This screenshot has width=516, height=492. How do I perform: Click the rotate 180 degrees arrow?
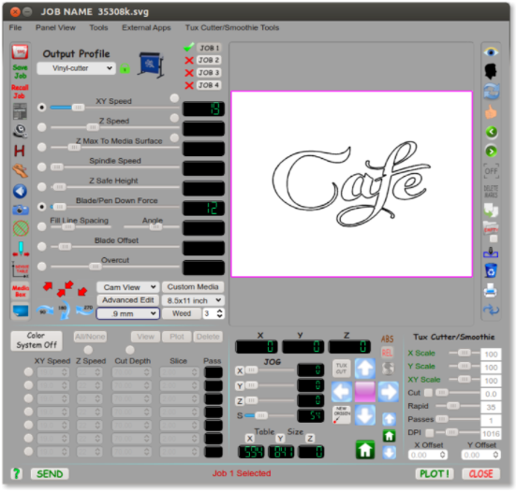64,310
